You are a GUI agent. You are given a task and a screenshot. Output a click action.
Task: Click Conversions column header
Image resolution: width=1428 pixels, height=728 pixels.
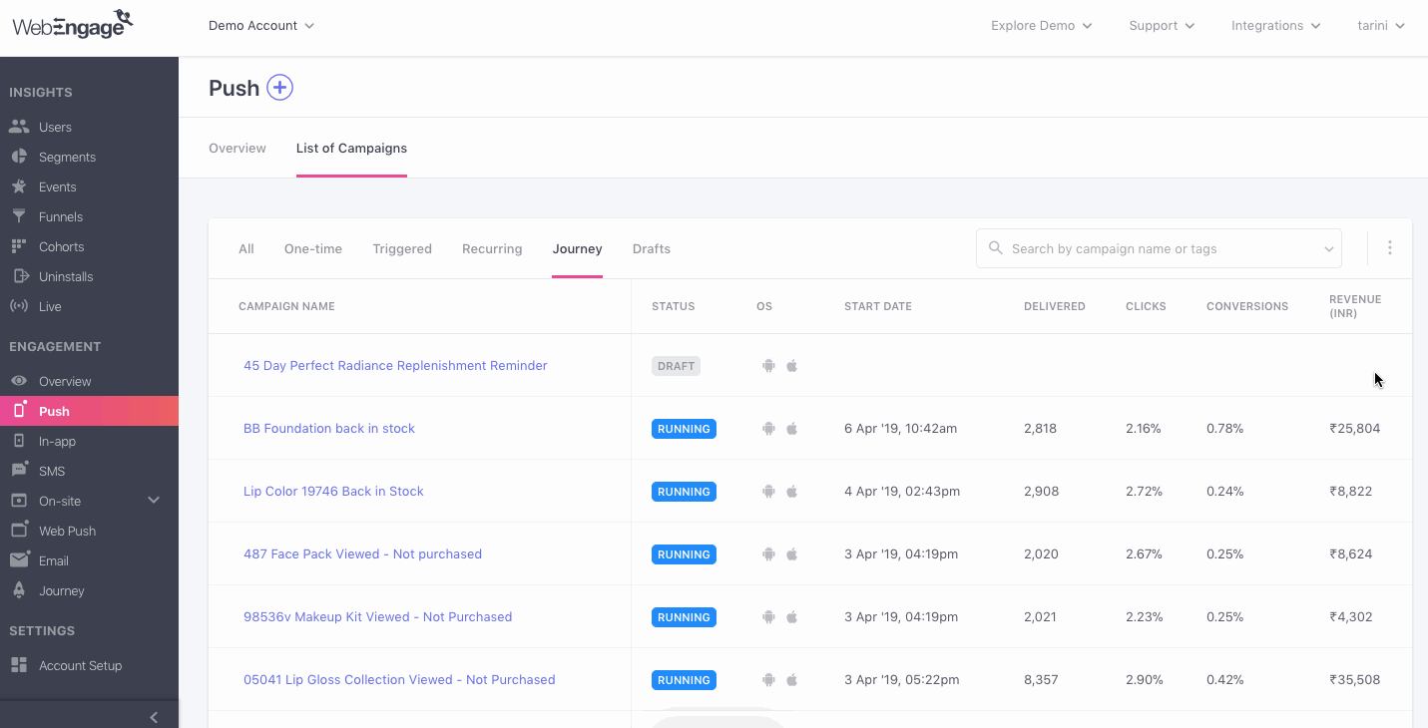click(x=1247, y=306)
